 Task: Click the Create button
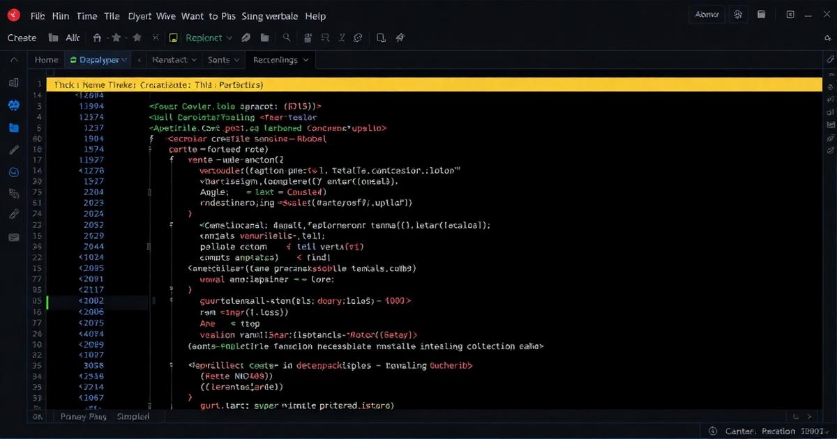coord(22,38)
